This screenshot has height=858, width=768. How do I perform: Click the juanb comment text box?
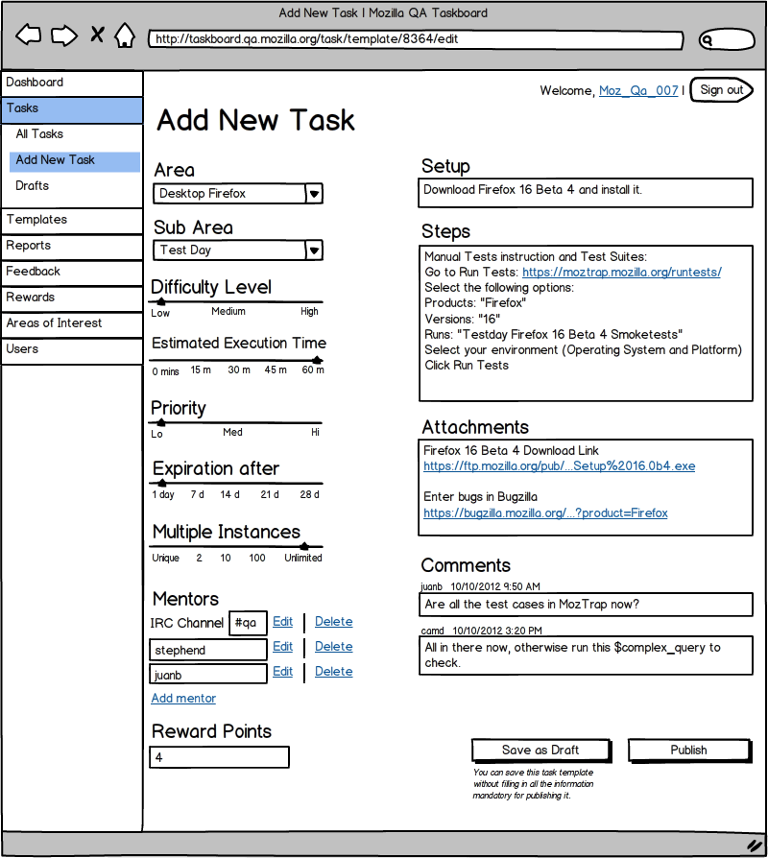[586, 606]
